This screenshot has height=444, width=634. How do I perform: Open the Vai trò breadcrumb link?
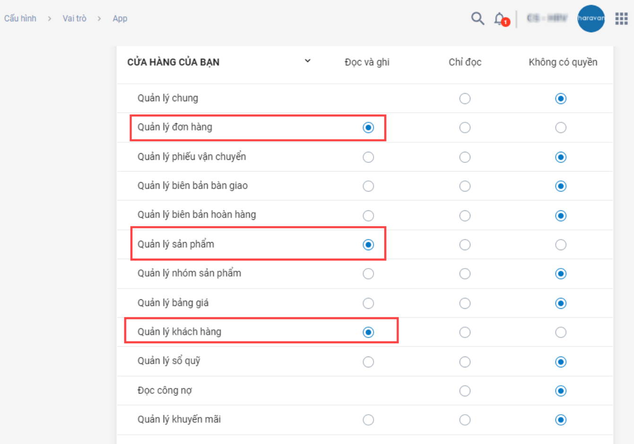[74, 18]
